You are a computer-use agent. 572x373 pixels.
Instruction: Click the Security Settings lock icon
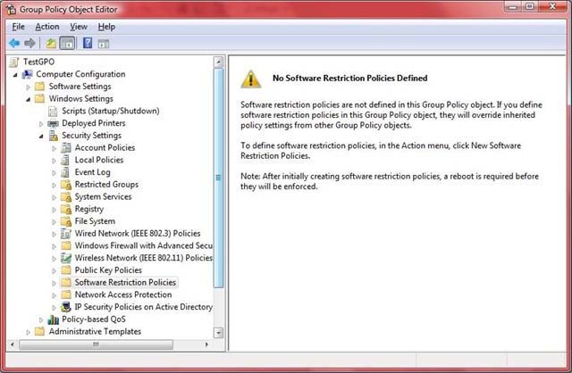(54, 136)
